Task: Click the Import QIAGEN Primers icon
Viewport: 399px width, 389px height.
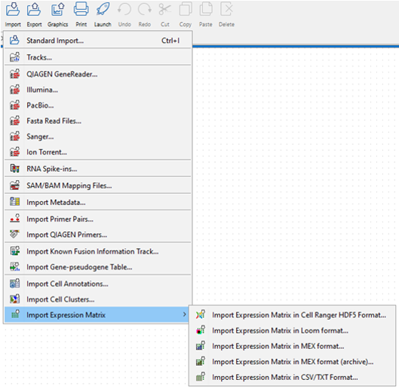Action: pos(14,234)
